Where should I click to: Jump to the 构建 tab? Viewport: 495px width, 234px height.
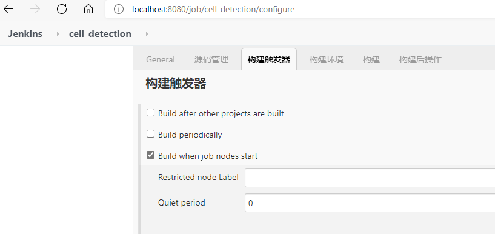click(371, 59)
